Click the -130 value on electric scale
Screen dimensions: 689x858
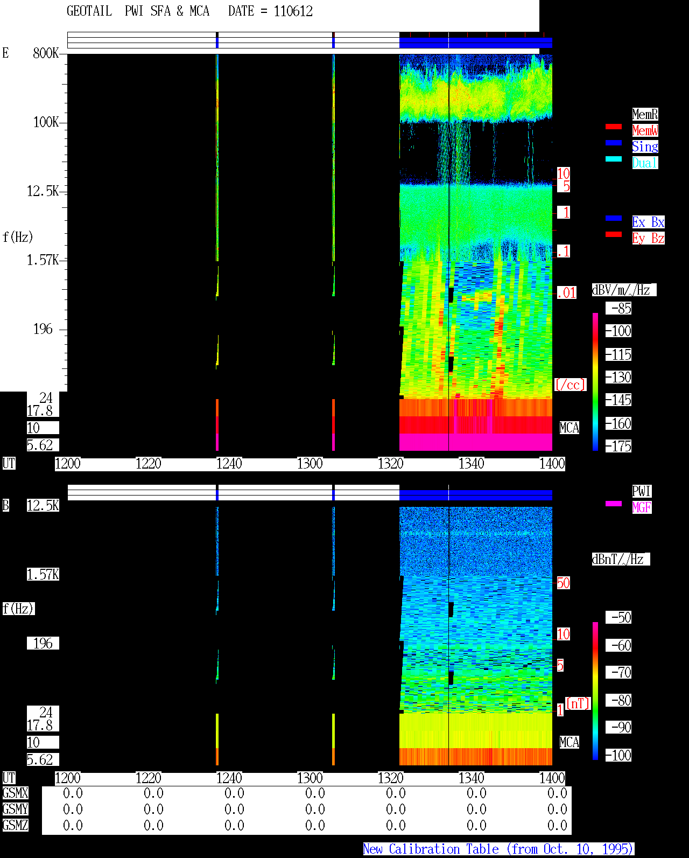(618, 377)
